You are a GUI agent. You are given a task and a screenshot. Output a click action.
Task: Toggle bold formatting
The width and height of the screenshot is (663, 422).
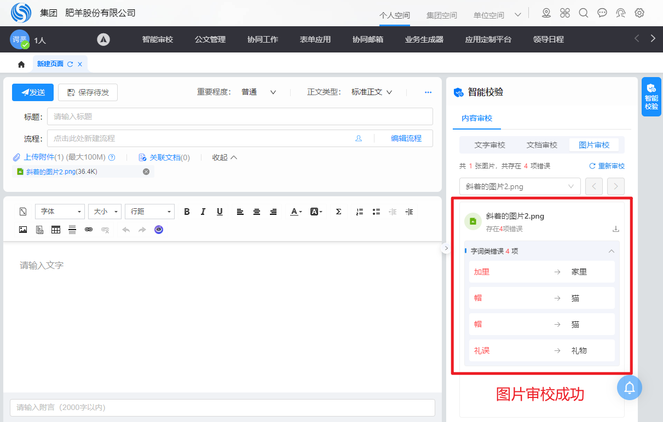(x=187, y=212)
